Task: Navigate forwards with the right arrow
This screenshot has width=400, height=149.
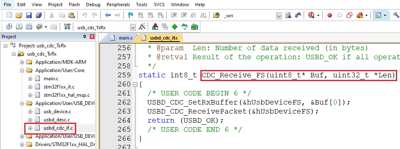Action: tap(117, 15)
